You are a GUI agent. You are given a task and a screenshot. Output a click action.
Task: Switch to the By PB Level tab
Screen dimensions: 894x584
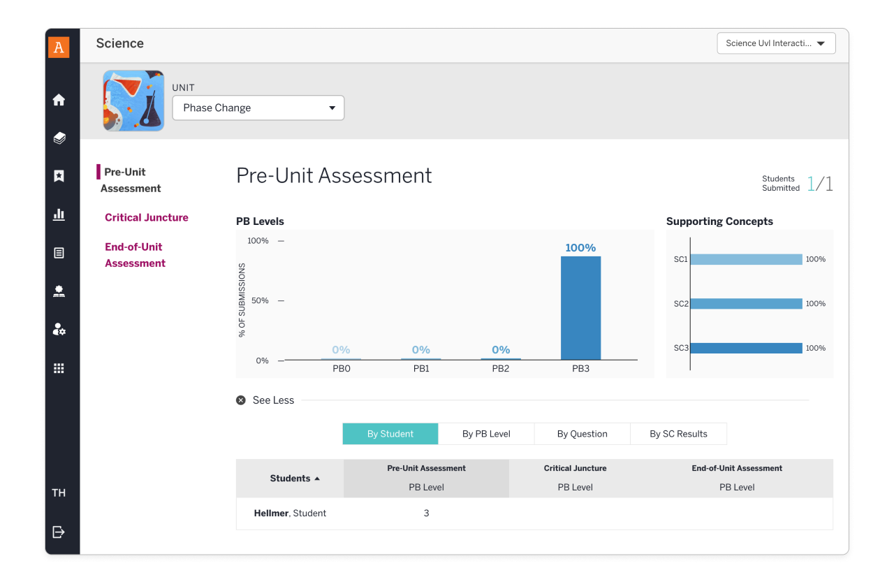tap(486, 434)
